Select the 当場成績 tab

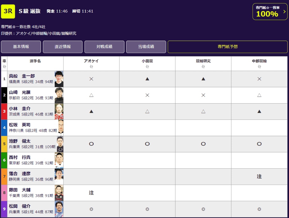146,47
